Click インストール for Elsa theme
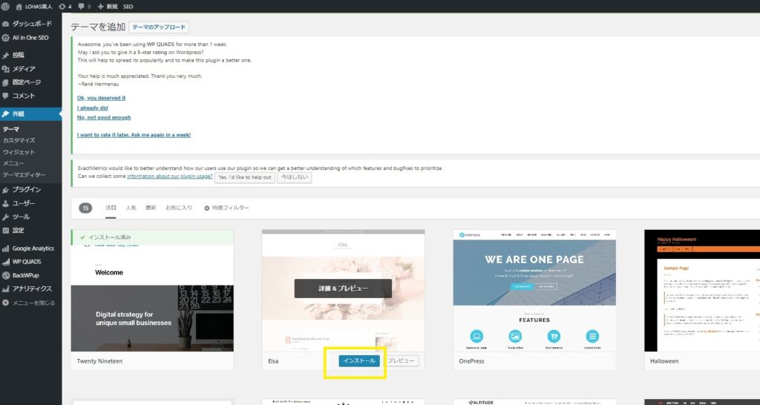This screenshot has height=405, width=760. 359,361
